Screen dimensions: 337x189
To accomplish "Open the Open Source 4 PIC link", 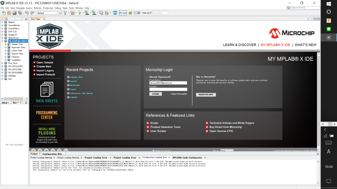I will (221, 131).
